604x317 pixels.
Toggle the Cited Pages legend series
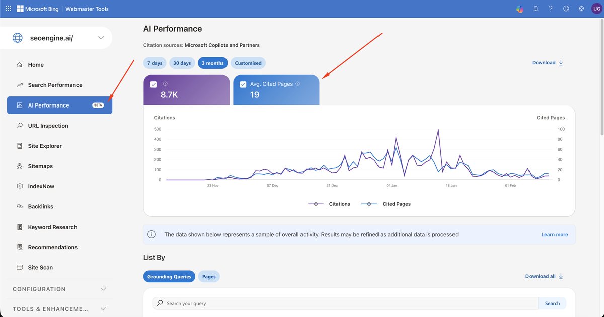[x=386, y=204]
